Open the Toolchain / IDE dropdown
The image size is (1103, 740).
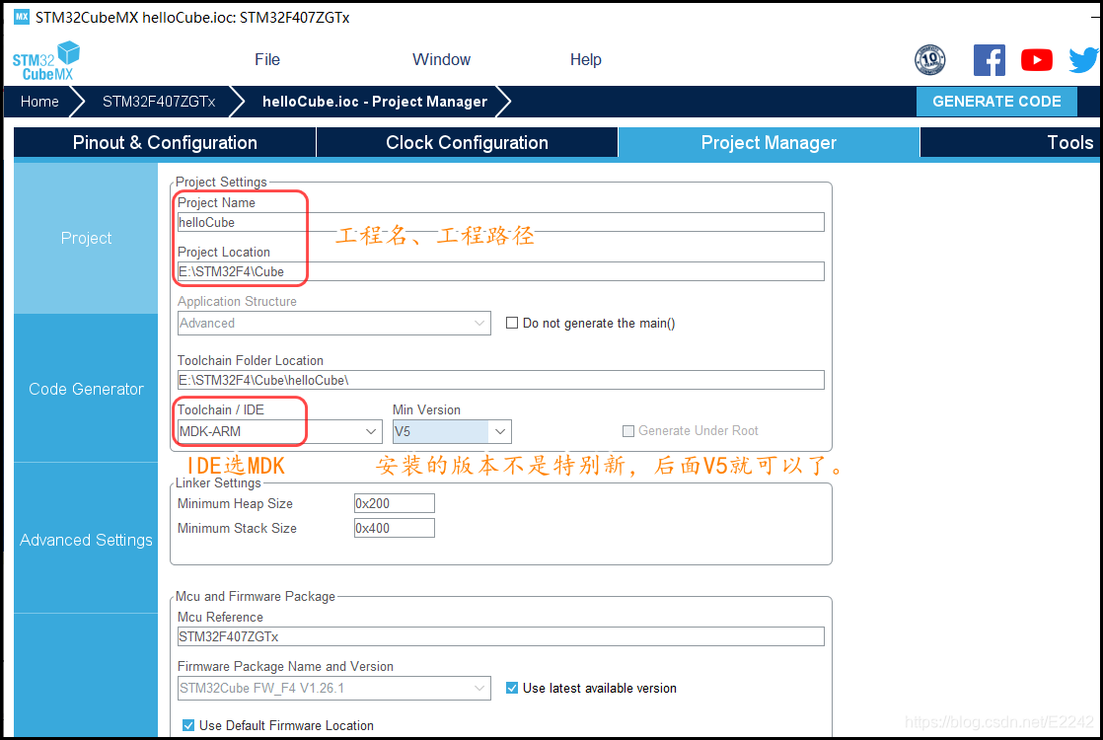click(x=279, y=431)
